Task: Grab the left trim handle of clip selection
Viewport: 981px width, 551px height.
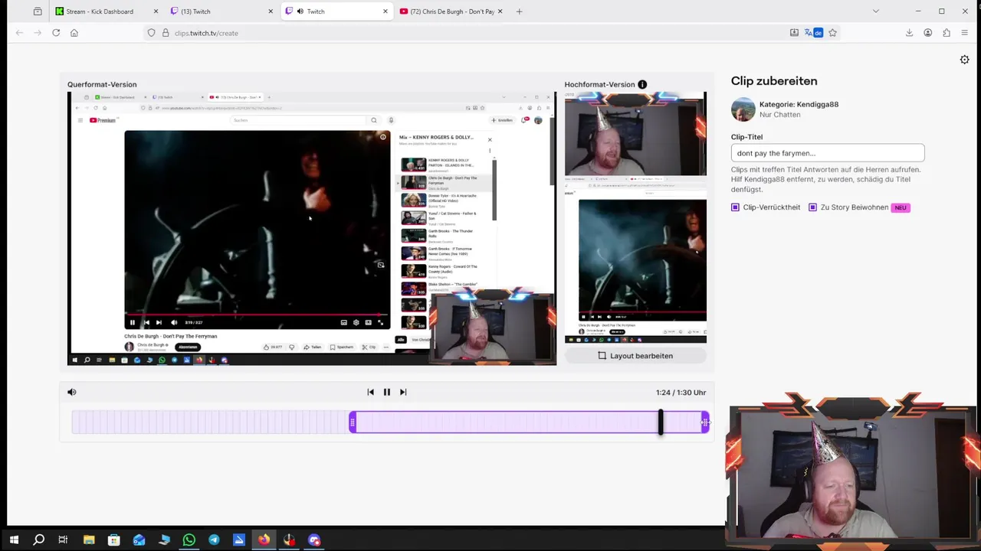Action: (353, 422)
